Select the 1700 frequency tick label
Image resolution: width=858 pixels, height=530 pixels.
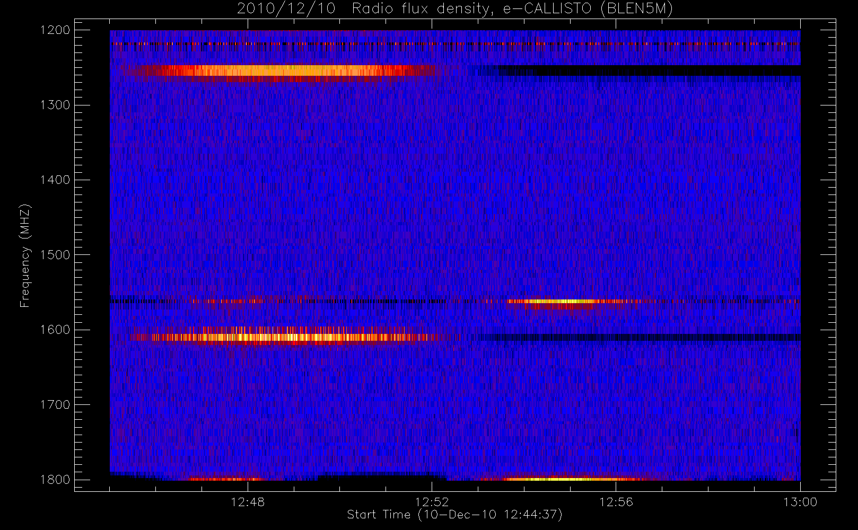56,405
